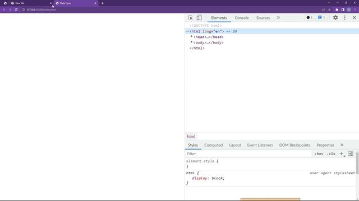
Task: Open the Properties pane tab
Action: click(325, 145)
